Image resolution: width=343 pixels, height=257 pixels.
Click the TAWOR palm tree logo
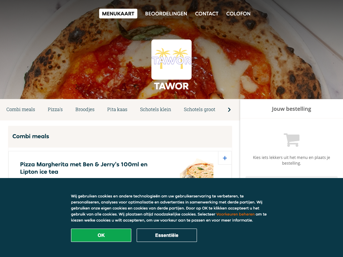coord(171,60)
